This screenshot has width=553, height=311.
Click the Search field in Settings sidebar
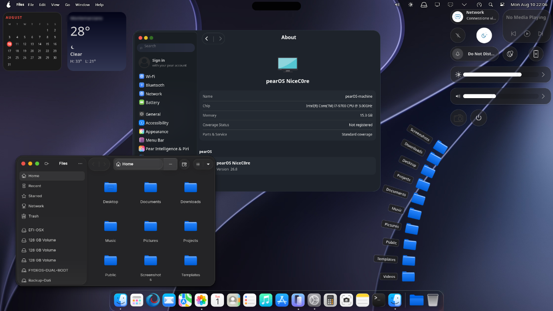[166, 47]
